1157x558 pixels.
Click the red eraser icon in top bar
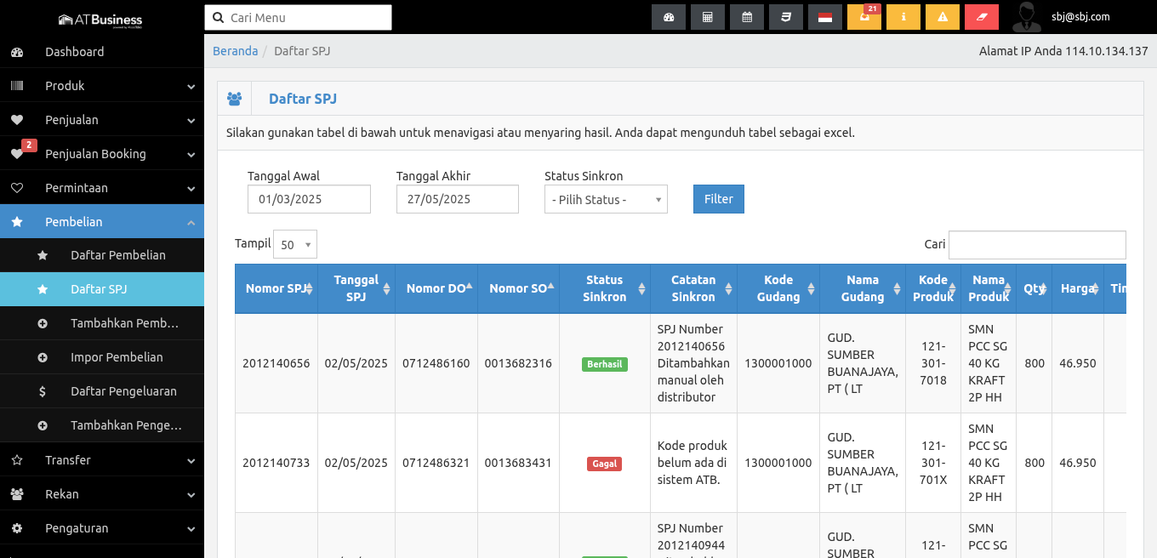pos(982,17)
